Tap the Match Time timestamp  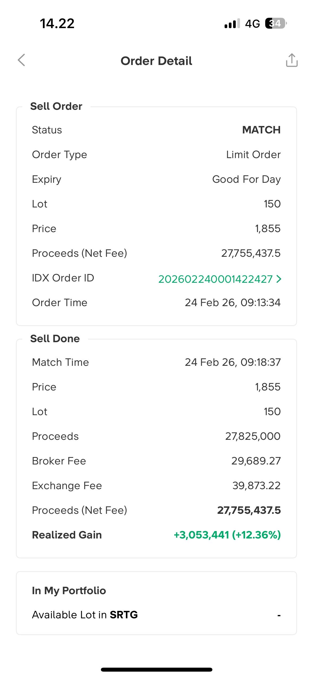[233, 362]
